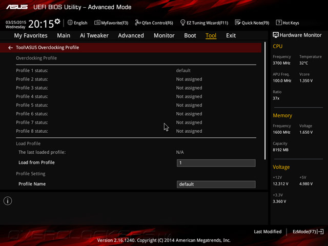Open the My Favorites tab
328x246 pixels.
coord(31,35)
